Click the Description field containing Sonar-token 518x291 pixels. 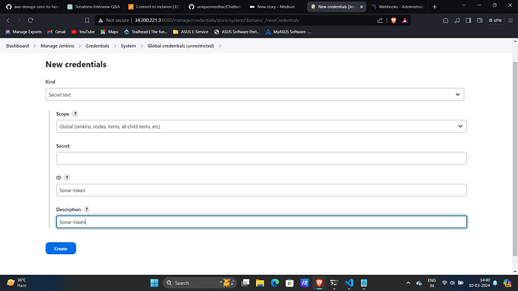click(x=261, y=222)
